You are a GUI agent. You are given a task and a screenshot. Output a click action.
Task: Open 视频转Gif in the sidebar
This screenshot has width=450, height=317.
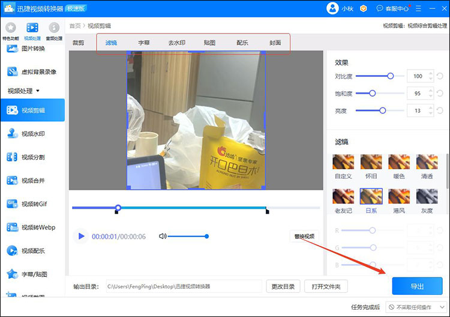[x=32, y=204]
